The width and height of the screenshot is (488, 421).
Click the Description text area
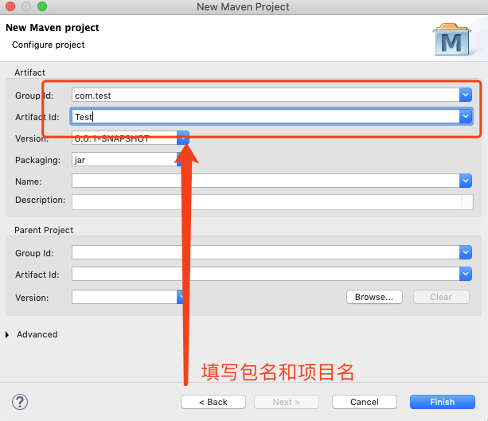point(272,202)
